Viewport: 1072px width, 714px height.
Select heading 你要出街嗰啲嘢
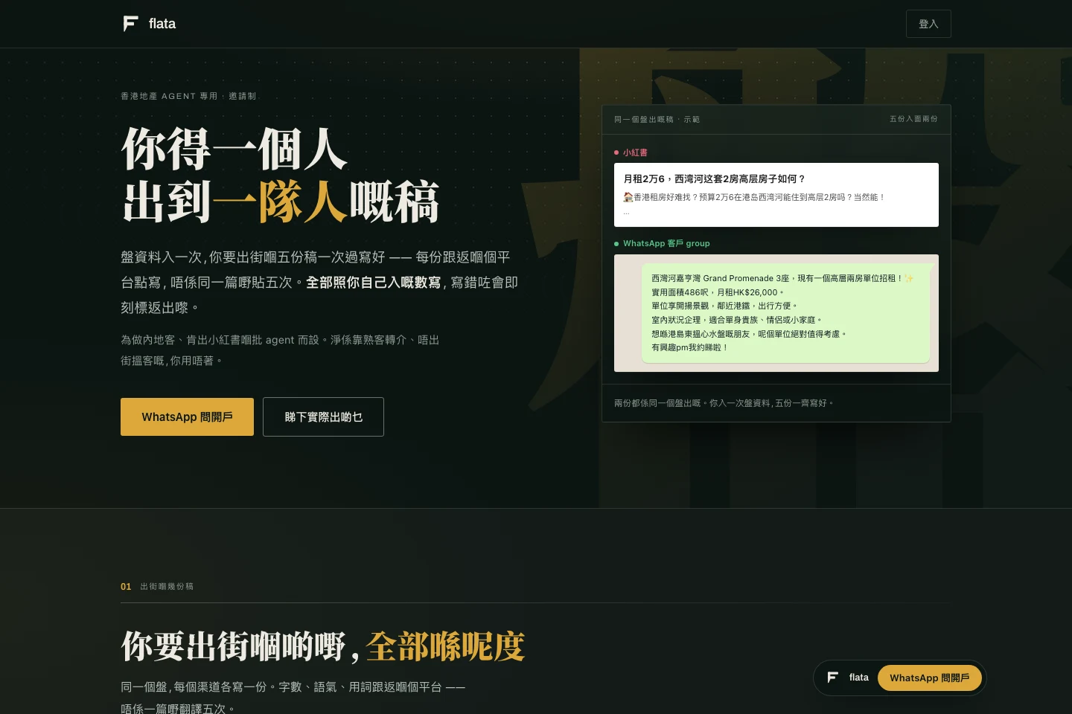233,646
